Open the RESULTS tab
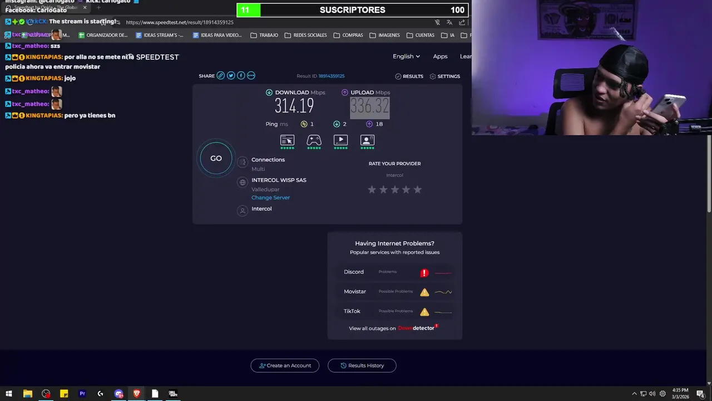The height and width of the screenshot is (401, 712). pos(409,76)
